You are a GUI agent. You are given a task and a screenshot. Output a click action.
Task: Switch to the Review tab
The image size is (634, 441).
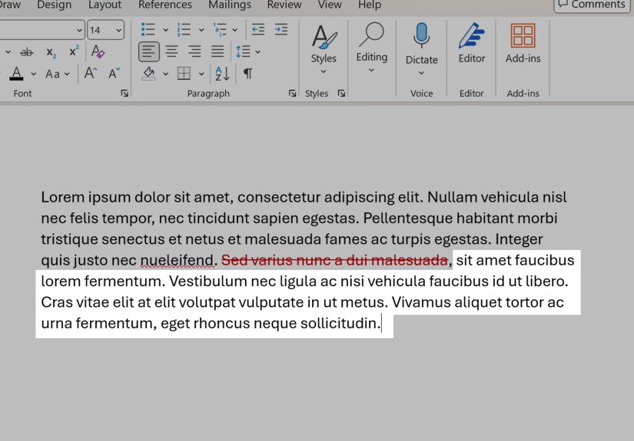point(284,5)
